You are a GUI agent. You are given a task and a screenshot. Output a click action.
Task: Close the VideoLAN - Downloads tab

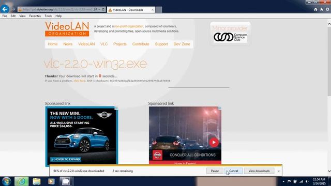click(x=153, y=10)
